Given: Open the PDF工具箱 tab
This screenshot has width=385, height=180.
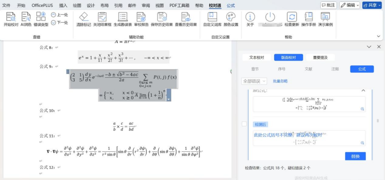Looking at the screenshot, I should coord(179,6).
